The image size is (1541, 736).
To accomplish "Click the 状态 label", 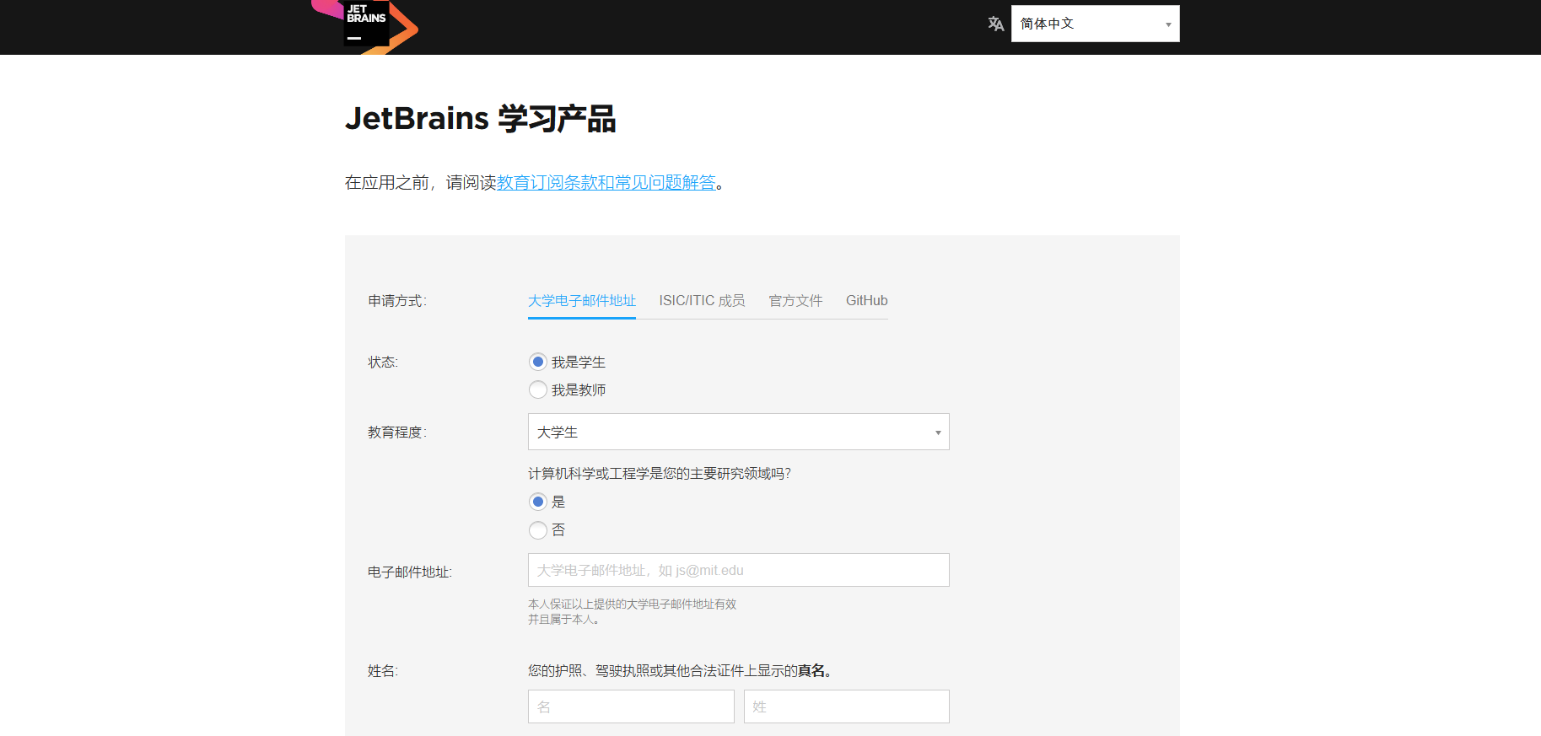I will 383,363.
